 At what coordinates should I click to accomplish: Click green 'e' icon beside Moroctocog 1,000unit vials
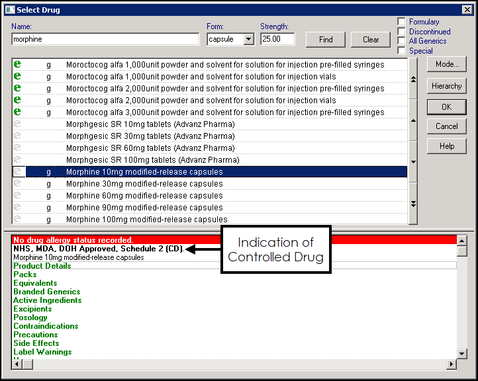[18, 76]
